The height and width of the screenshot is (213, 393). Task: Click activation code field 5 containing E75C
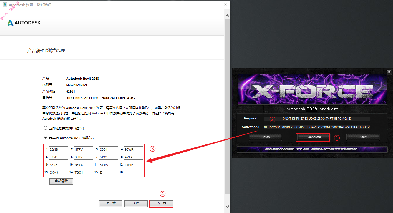point(58,157)
